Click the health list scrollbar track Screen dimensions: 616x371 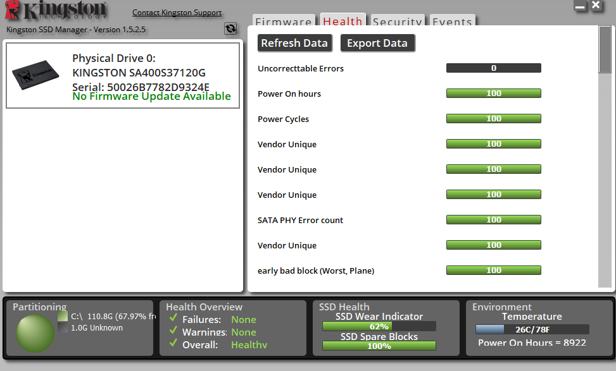coord(605,180)
